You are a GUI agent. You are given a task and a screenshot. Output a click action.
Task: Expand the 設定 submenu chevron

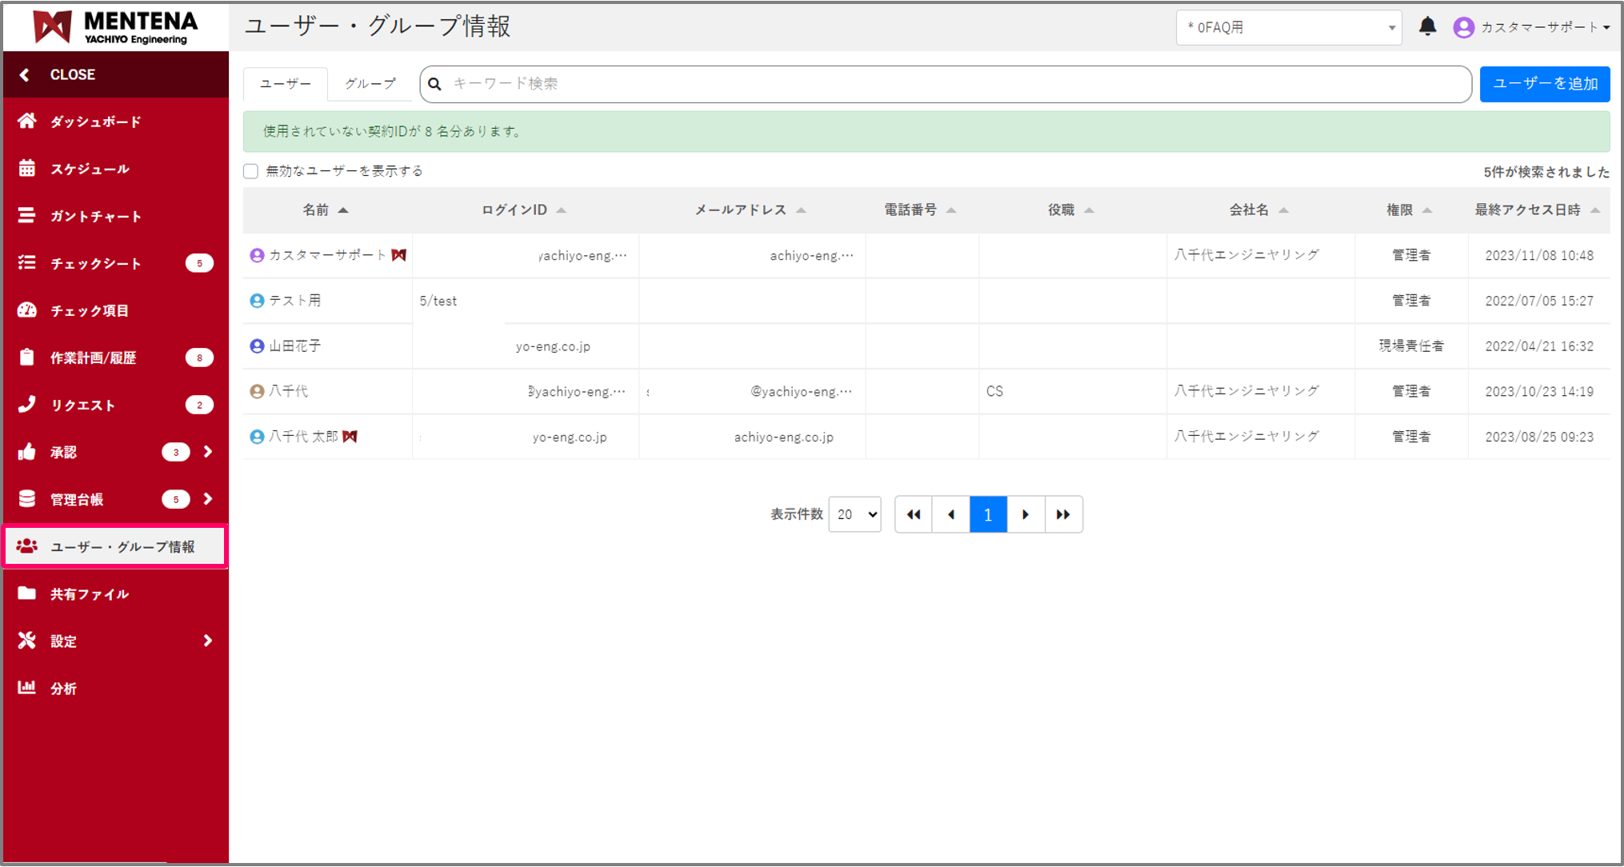(208, 641)
